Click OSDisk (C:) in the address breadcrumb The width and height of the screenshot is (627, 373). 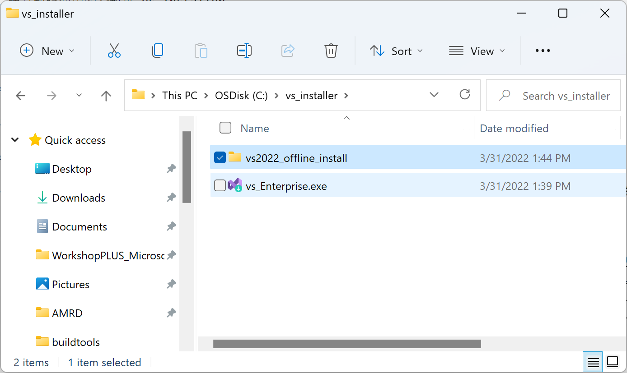[x=241, y=95]
